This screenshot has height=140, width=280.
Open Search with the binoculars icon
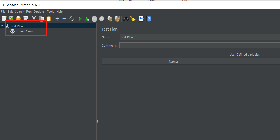coord(126,19)
